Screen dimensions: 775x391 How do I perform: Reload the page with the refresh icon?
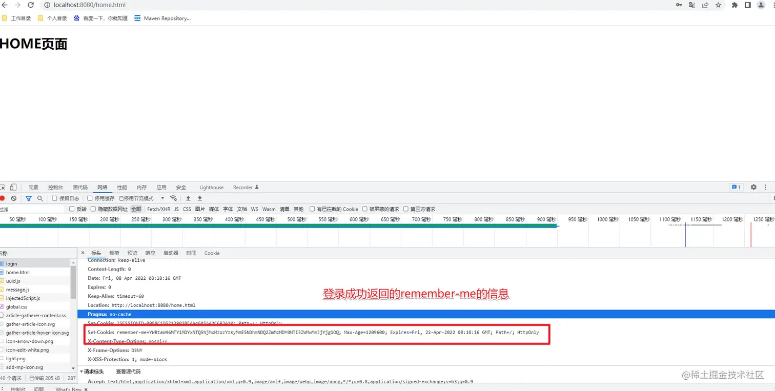tap(31, 5)
